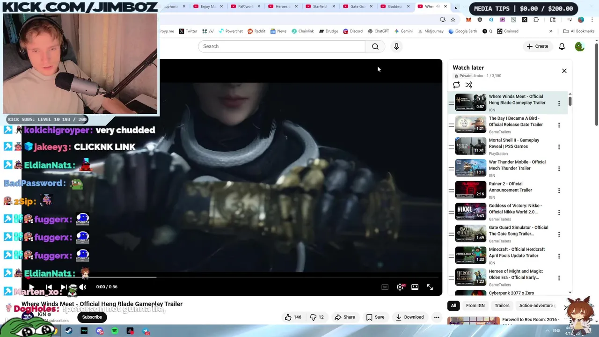599x337 pixels.
Task: Toggle shuffle playlist in Watch later
Action: point(468,85)
